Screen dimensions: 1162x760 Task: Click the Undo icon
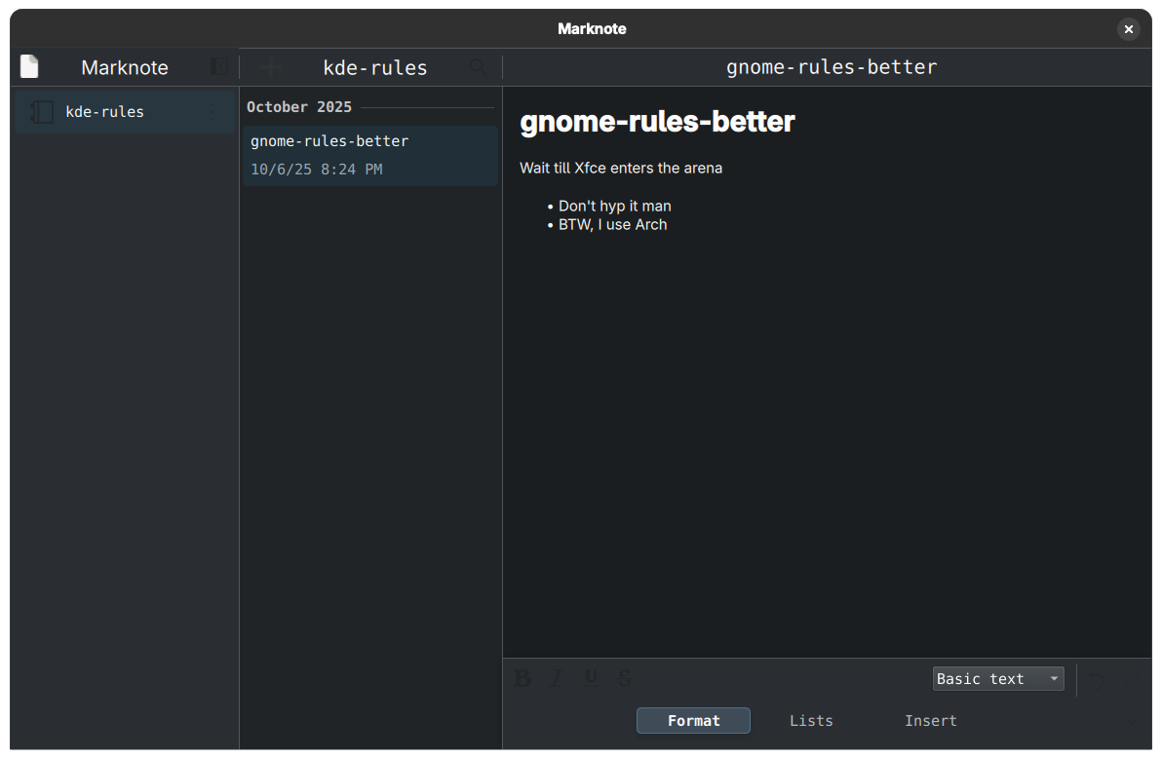[x=1097, y=678]
